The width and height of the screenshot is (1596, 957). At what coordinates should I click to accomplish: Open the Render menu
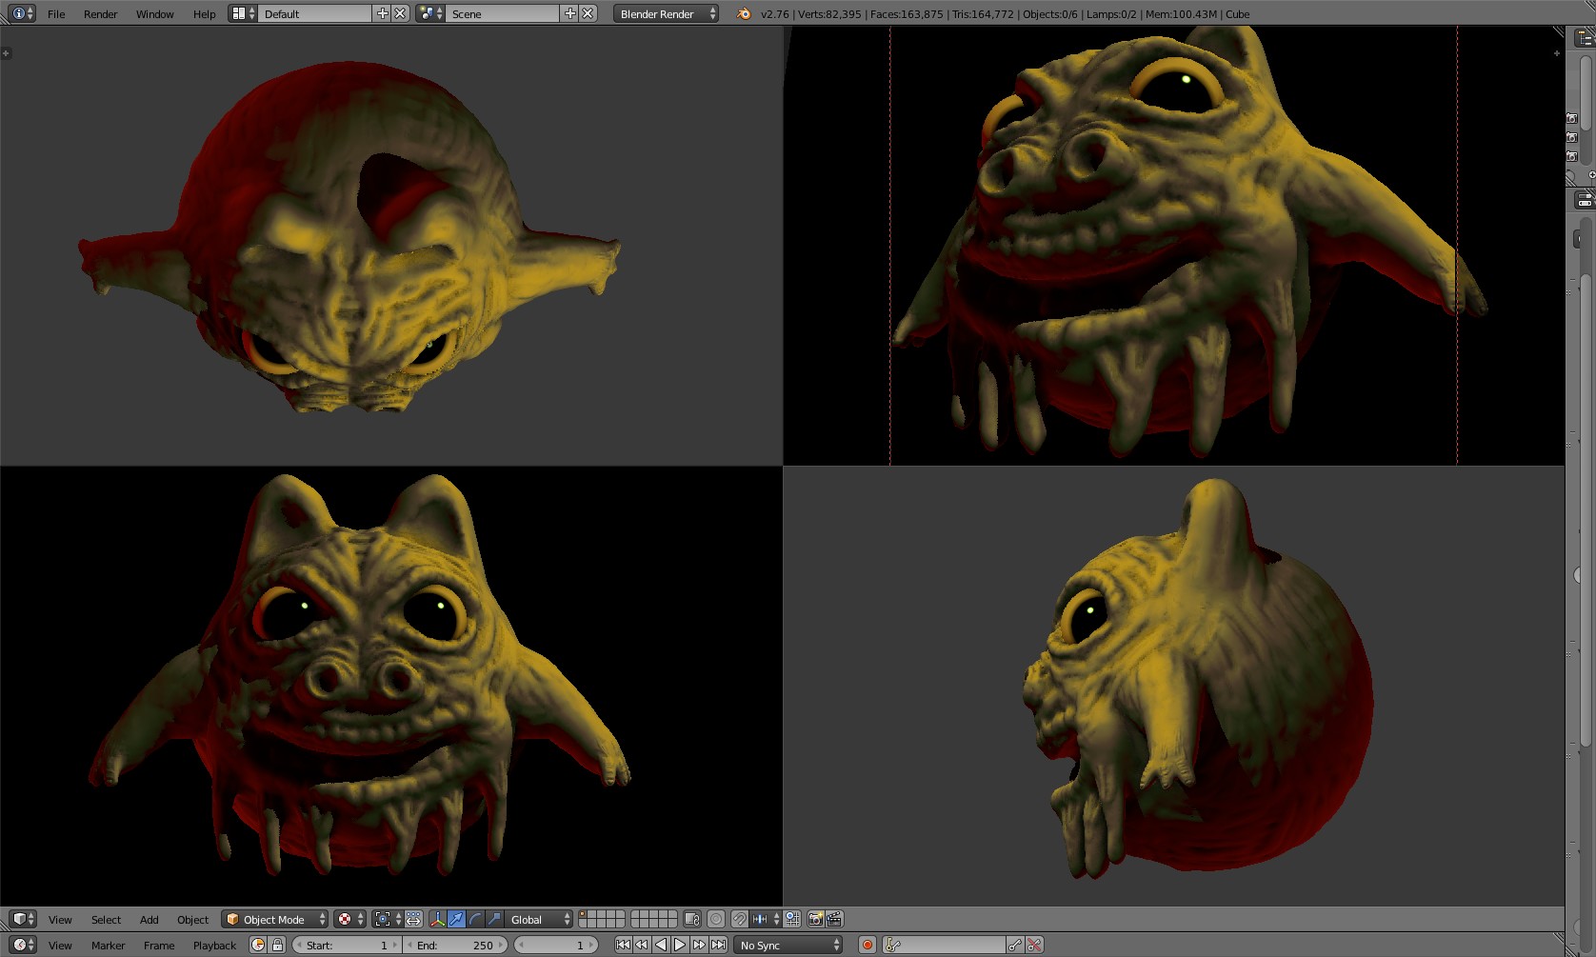100,14
